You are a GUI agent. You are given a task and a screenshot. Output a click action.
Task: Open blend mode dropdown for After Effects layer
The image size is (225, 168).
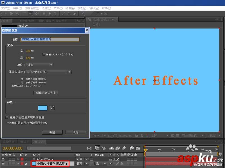coord(82,159)
